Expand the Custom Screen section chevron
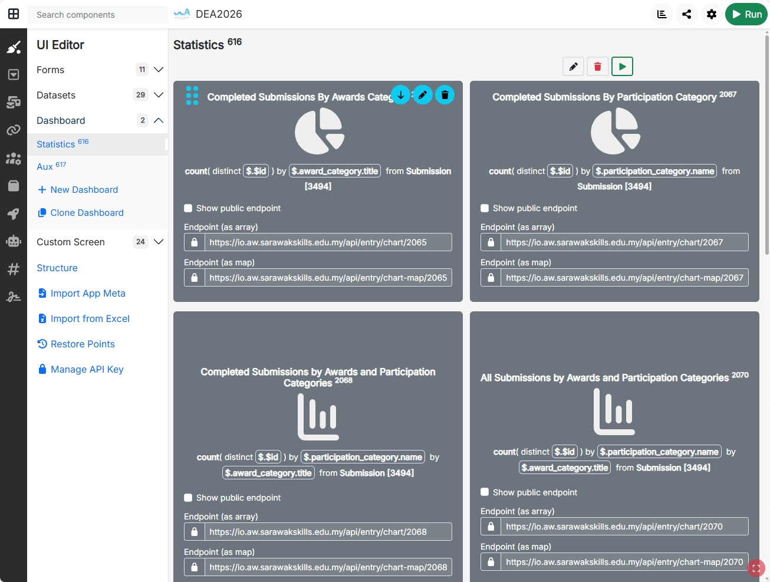The width and height of the screenshot is (770, 582). pyautogui.click(x=159, y=242)
